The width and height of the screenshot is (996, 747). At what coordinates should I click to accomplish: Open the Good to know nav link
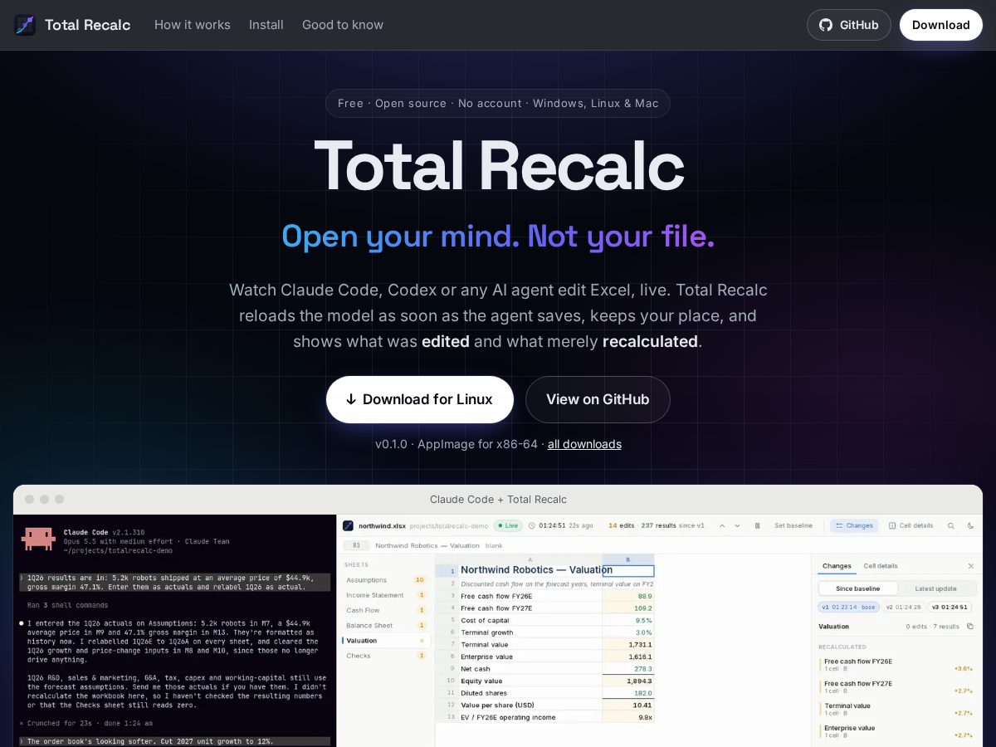[x=343, y=25]
